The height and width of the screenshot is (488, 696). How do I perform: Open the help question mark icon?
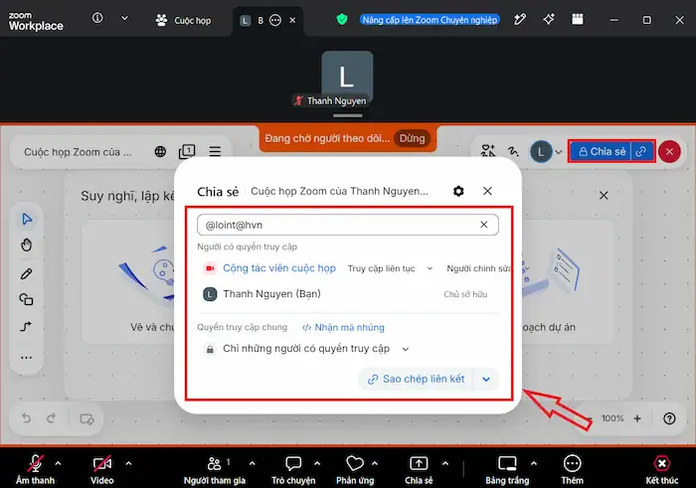[669, 418]
